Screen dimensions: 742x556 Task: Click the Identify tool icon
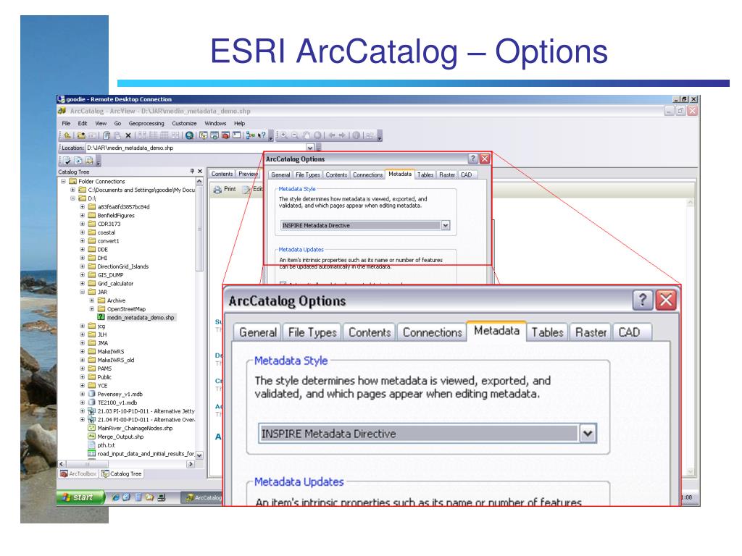point(356,135)
